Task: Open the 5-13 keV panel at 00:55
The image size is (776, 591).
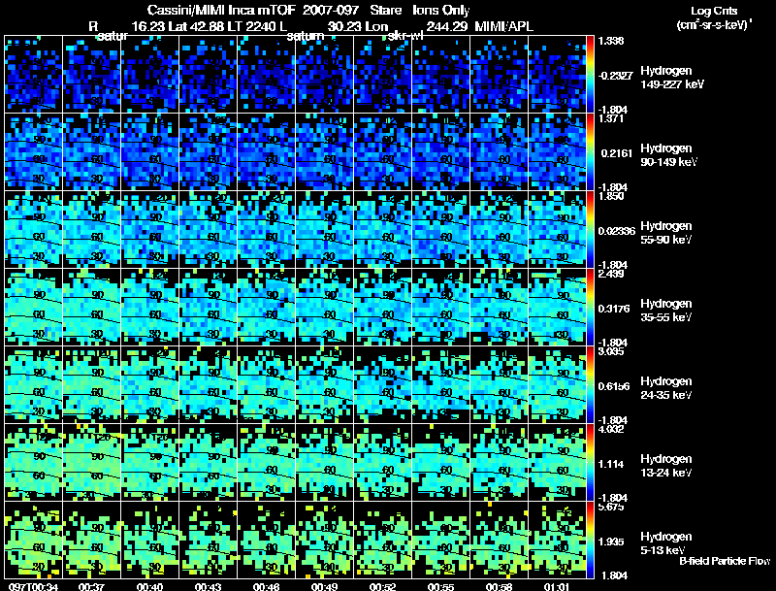Action: pos(440,541)
